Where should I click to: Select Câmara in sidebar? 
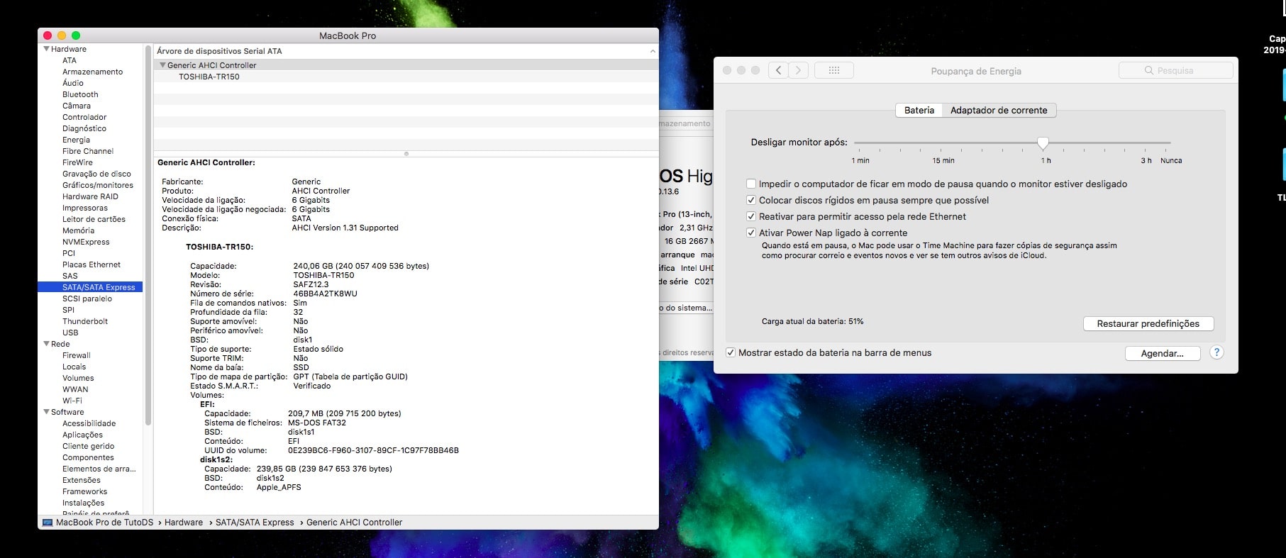tap(77, 106)
